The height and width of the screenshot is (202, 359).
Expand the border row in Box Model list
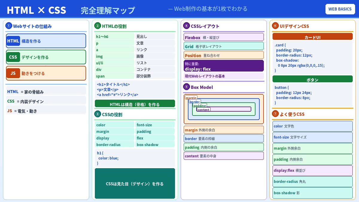coord(224,139)
